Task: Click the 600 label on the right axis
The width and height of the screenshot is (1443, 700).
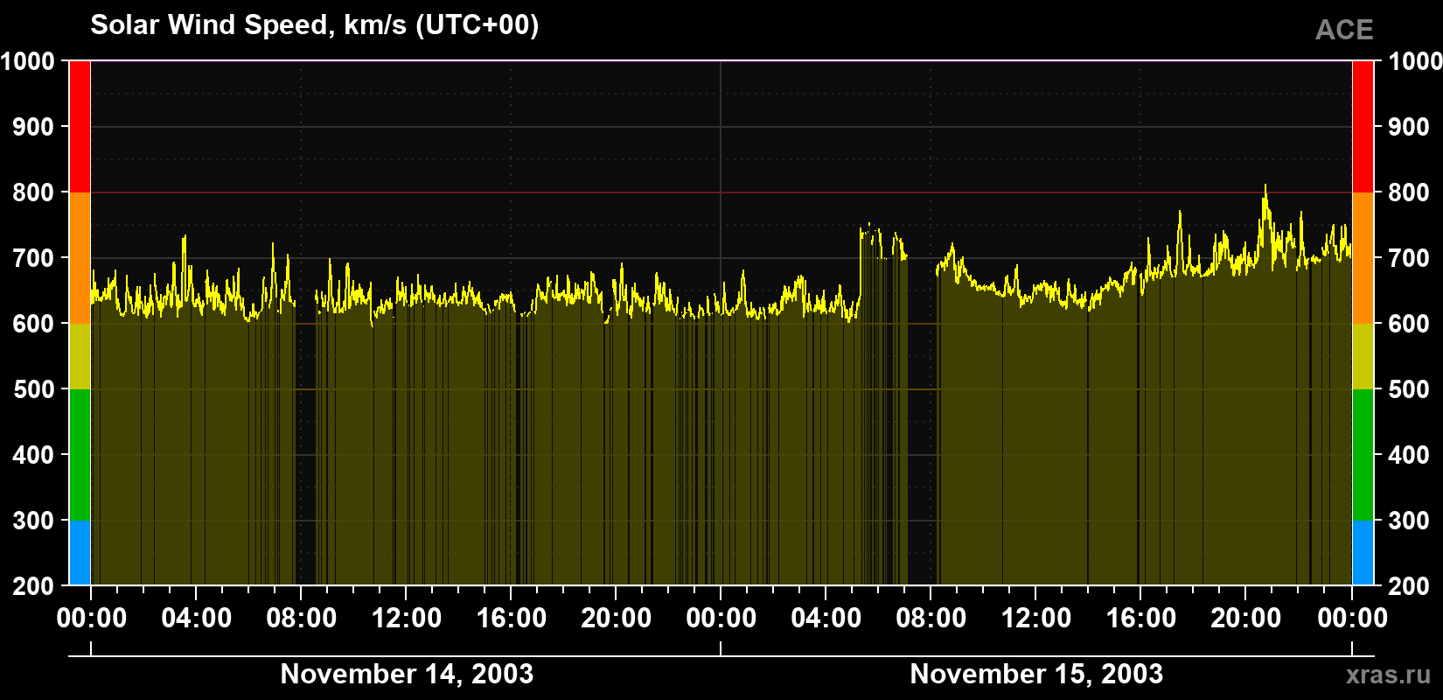Action: point(1409,324)
